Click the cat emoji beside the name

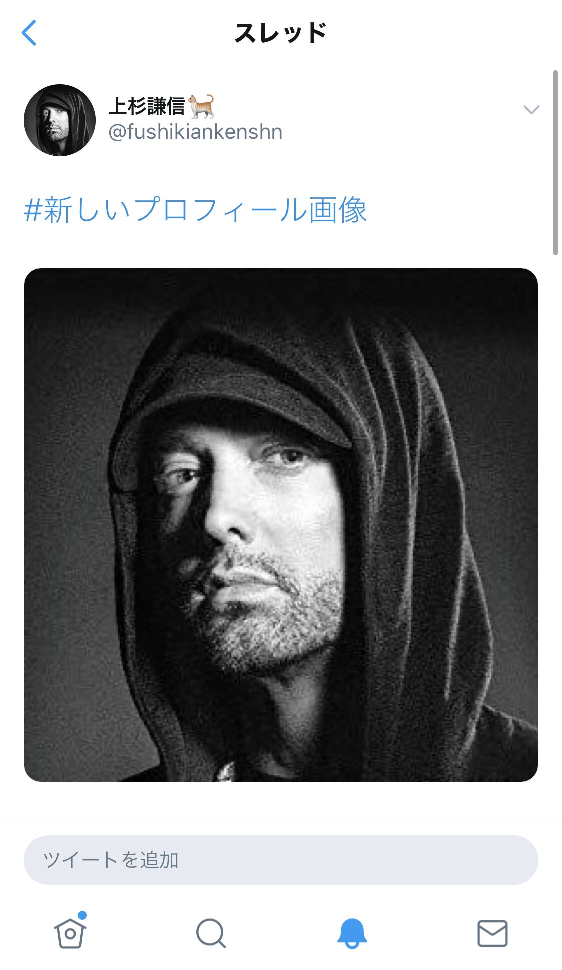(201, 106)
